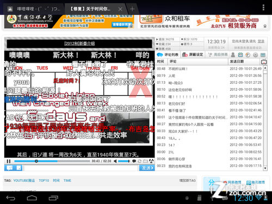Viewport: 272px width, 204px height.
Task: Click the panda fullscreen icon in player bar
Action: [151, 161]
